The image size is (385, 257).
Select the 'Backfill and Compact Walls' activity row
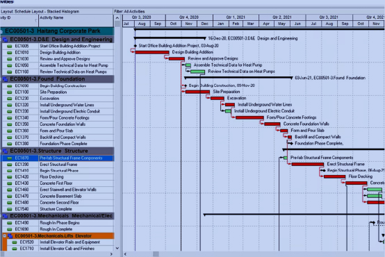(x=58, y=138)
